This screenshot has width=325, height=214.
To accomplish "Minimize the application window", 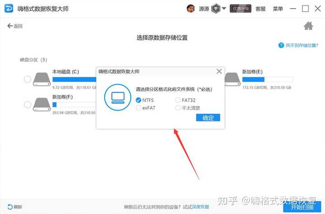I will point(293,9).
